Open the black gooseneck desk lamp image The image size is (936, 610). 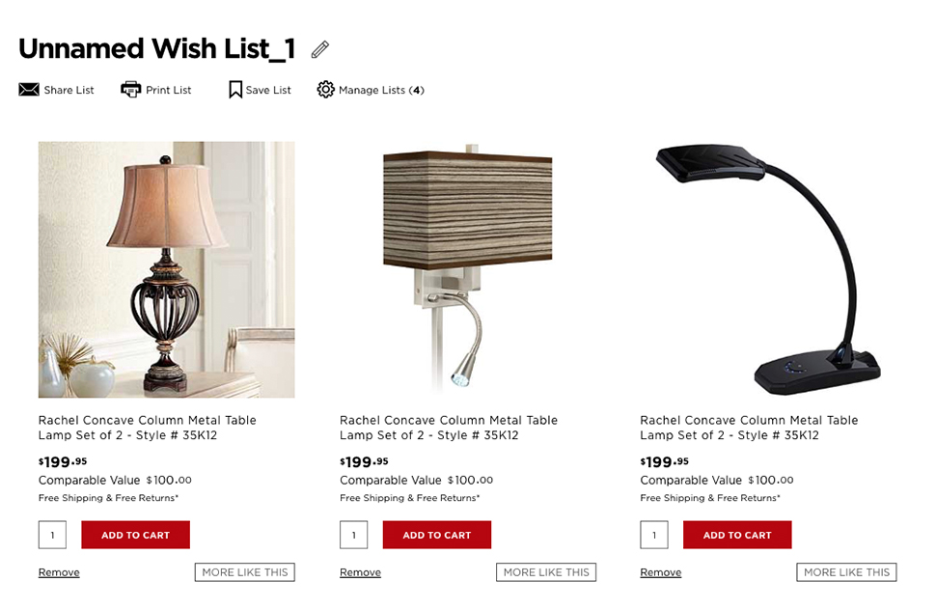(x=768, y=270)
